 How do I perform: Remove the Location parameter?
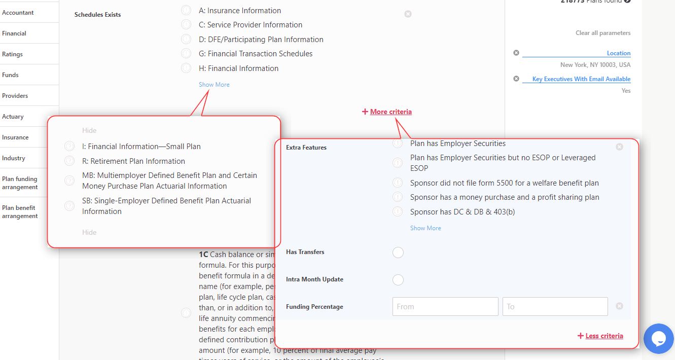point(516,53)
